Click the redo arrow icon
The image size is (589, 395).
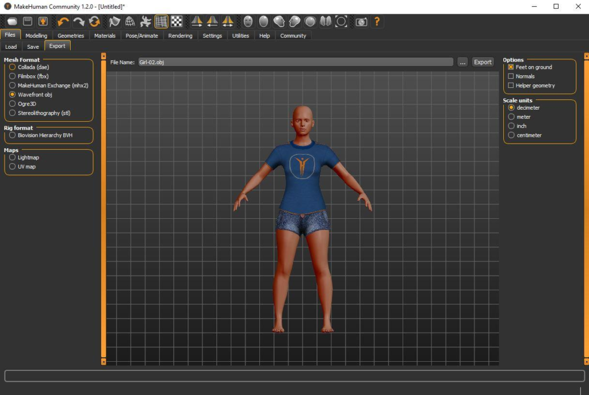point(79,22)
